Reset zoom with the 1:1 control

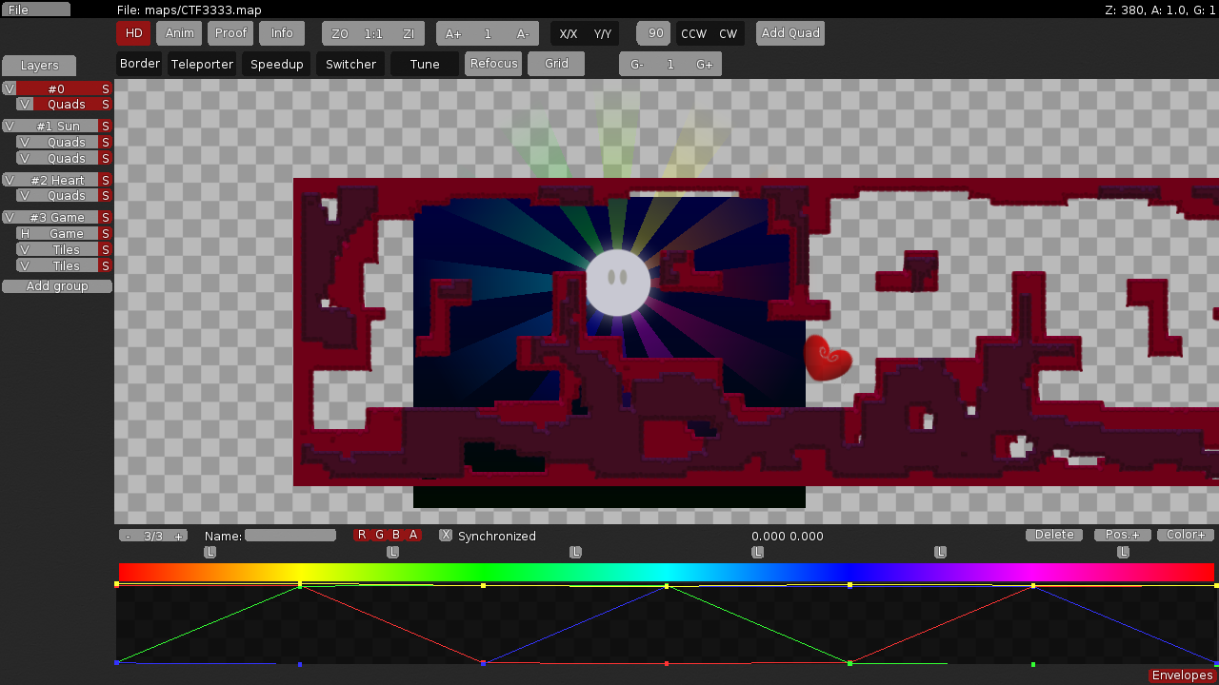(x=373, y=32)
